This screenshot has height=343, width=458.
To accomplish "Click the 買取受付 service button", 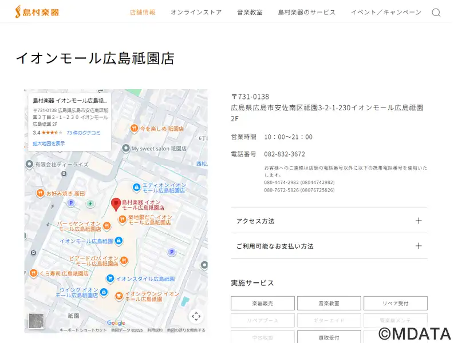I will (329, 337).
